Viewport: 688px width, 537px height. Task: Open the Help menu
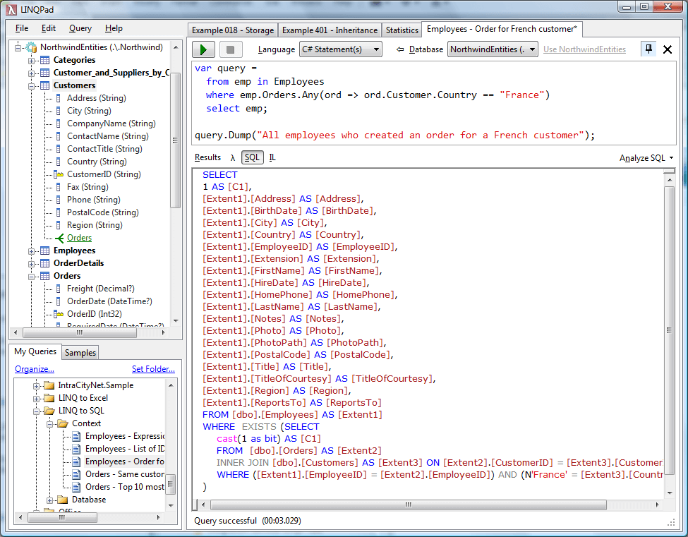pyautogui.click(x=114, y=28)
